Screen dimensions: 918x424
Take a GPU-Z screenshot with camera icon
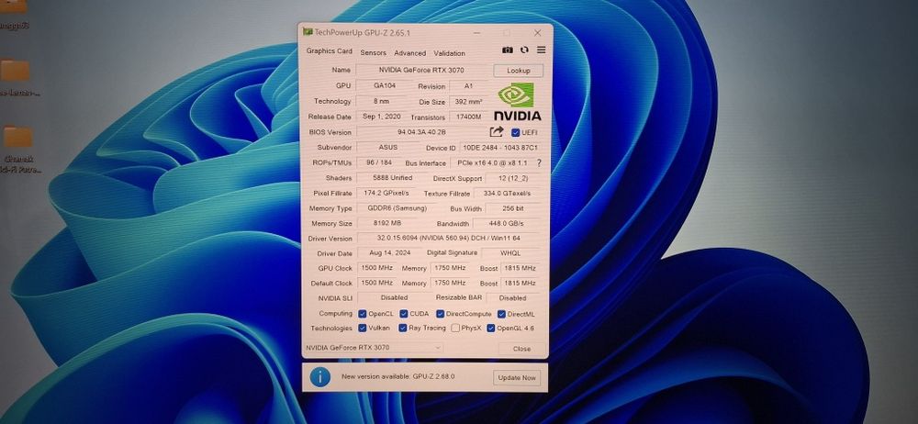(508, 50)
